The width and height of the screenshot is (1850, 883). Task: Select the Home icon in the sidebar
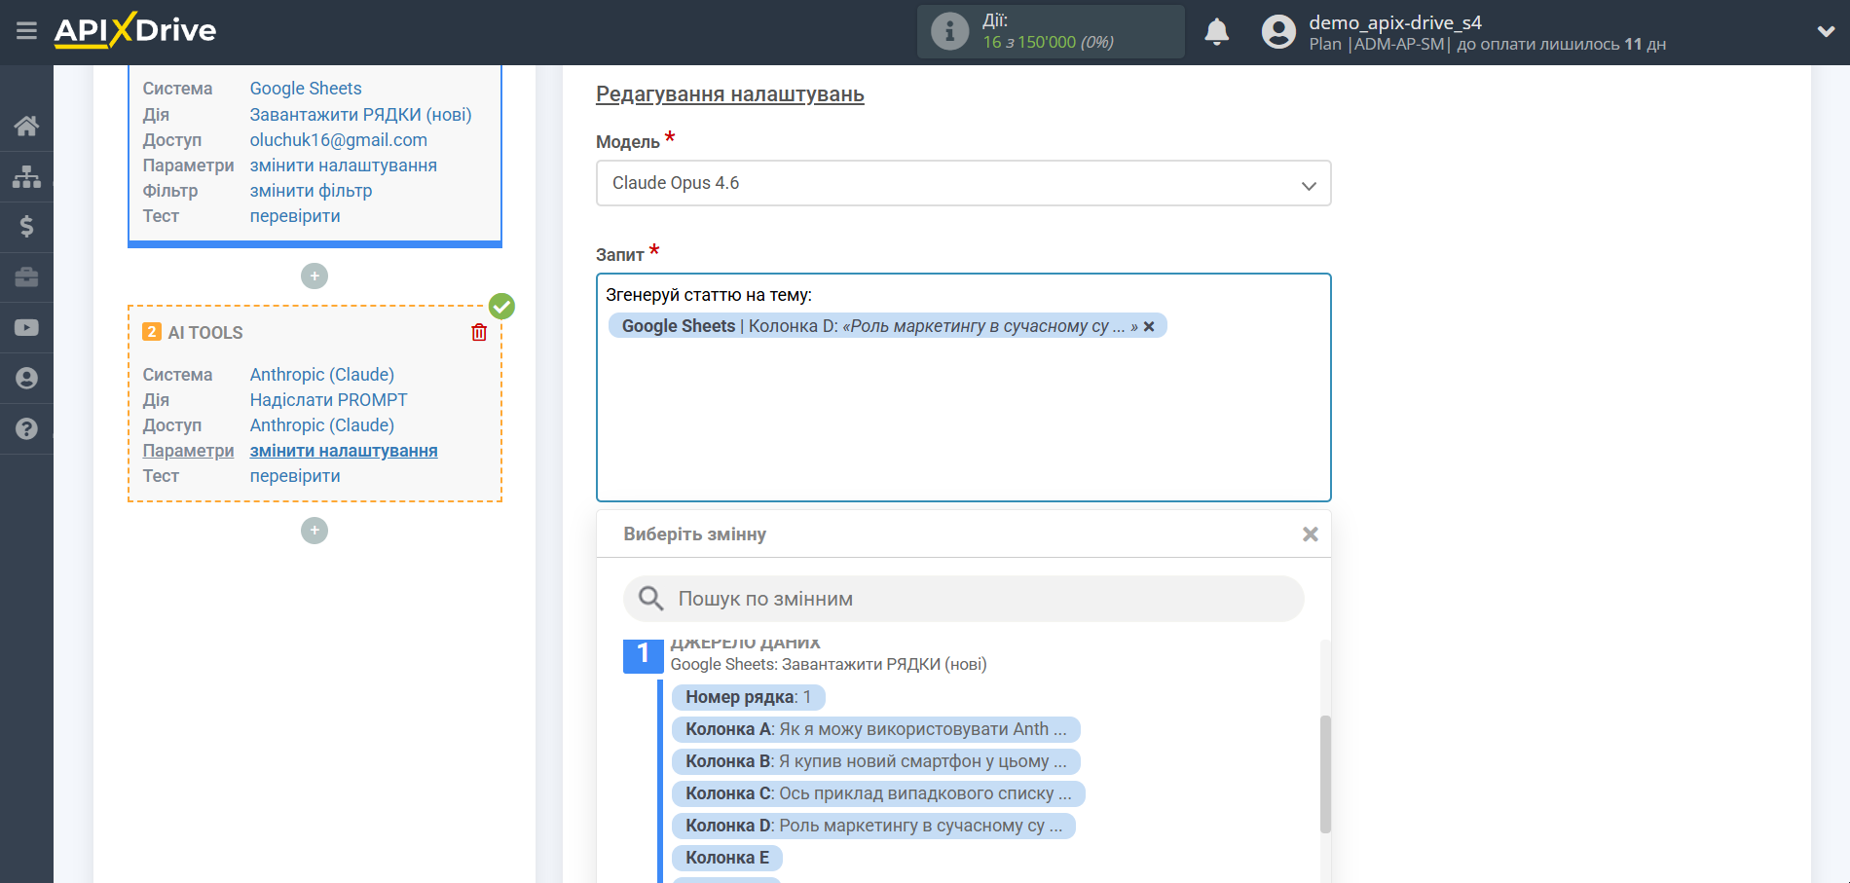tap(26, 125)
